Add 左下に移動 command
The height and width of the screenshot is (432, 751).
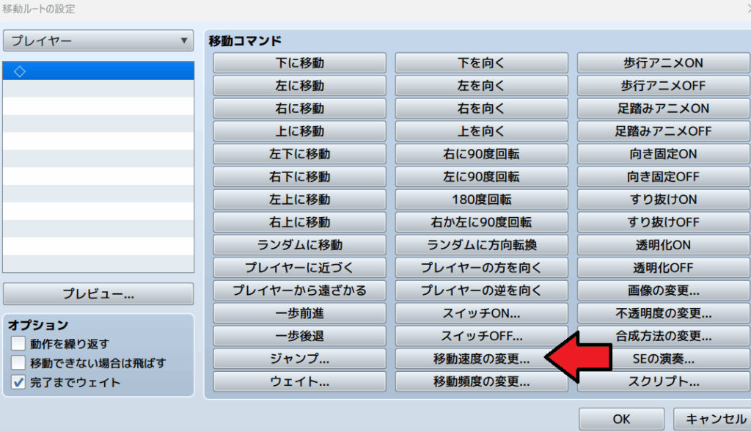click(x=300, y=154)
